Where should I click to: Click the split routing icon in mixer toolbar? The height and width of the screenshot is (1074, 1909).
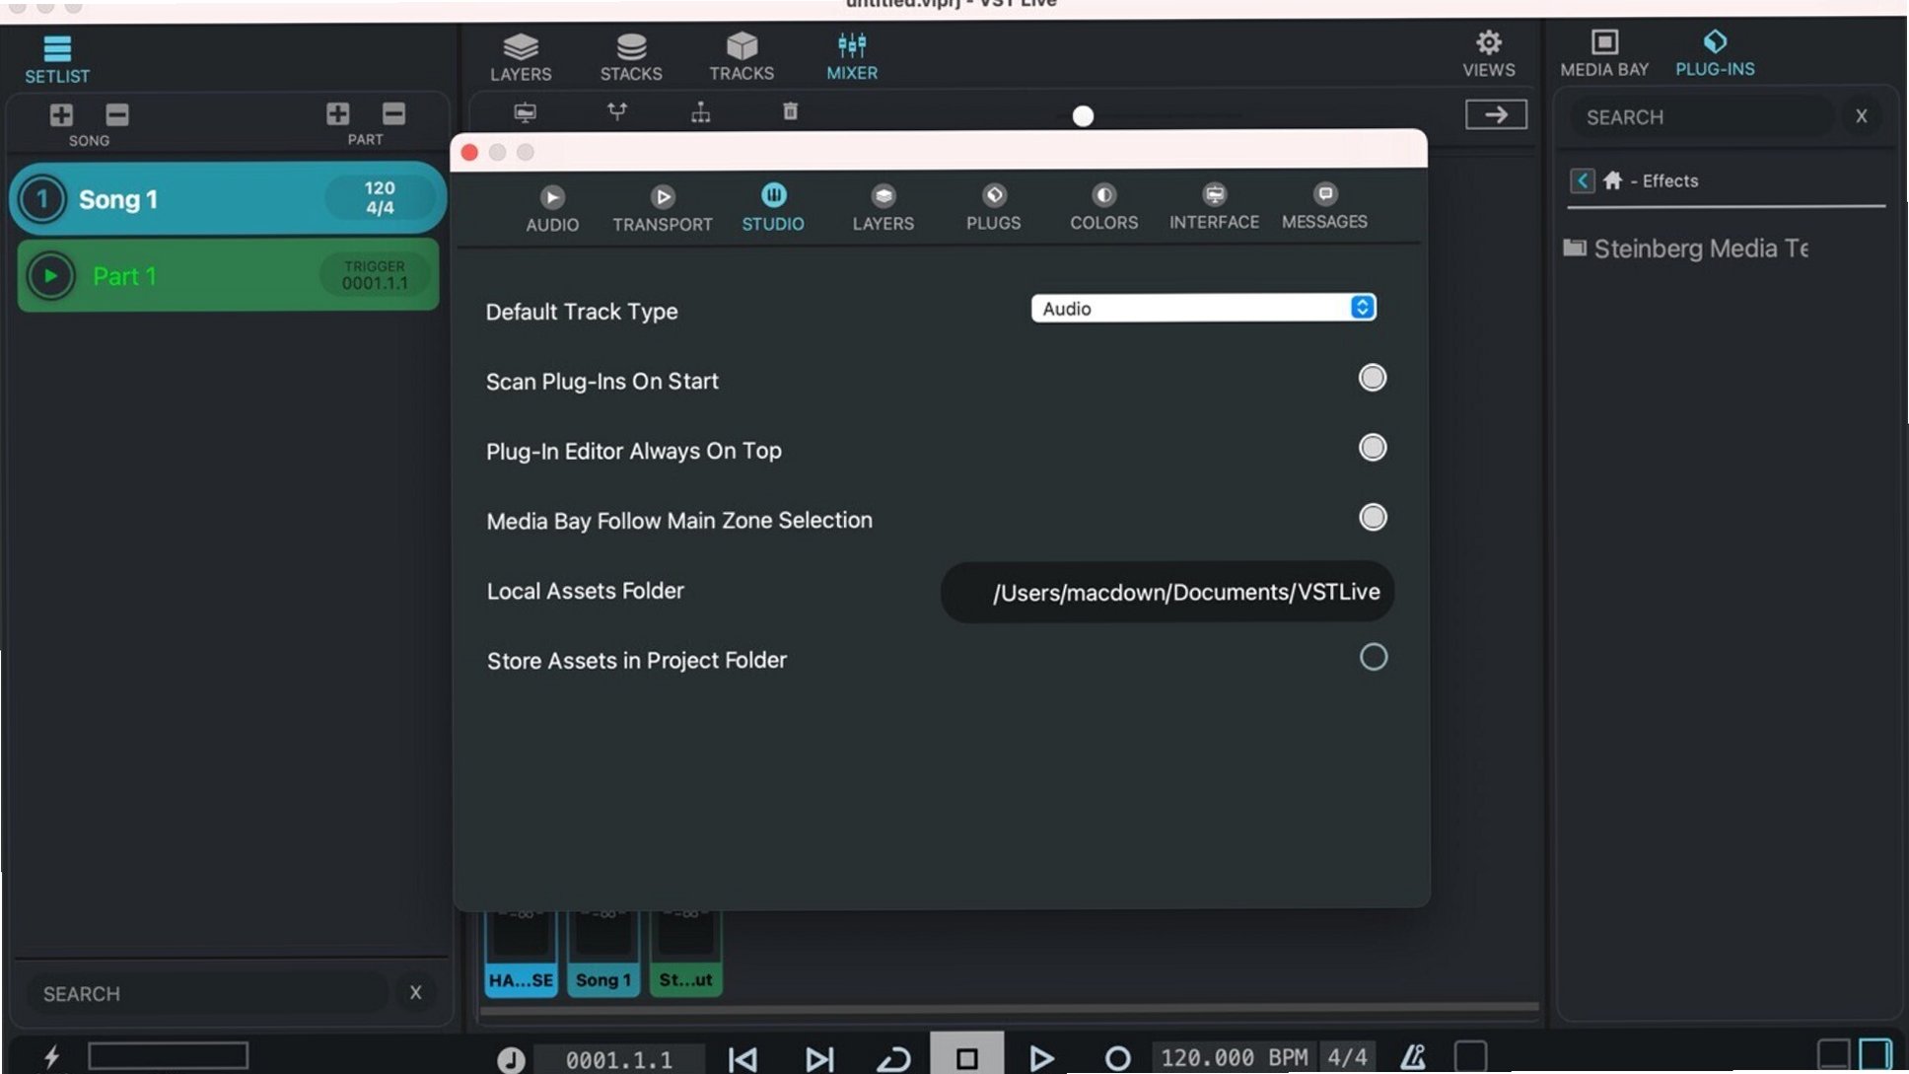click(x=616, y=111)
